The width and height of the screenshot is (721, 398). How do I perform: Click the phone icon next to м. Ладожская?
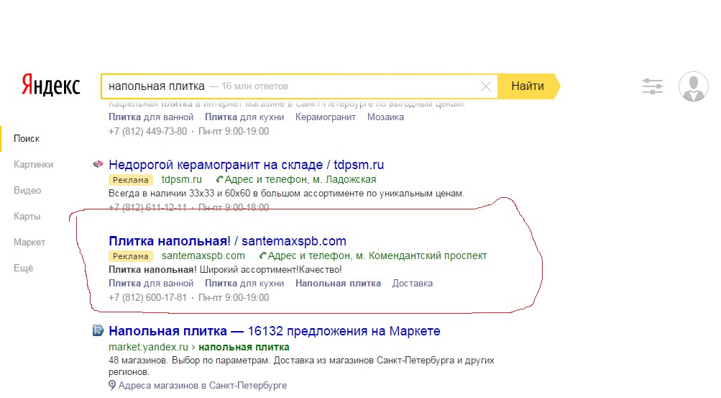pyautogui.click(x=220, y=179)
